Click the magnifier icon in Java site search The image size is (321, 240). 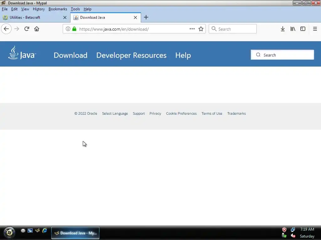tap(258, 55)
